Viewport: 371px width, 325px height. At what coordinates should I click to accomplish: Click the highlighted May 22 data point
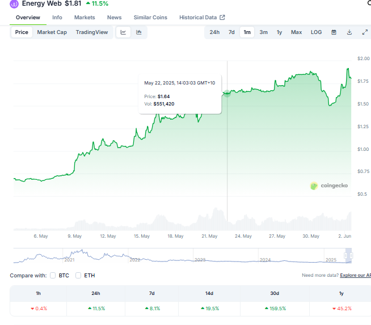click(227, 94)
